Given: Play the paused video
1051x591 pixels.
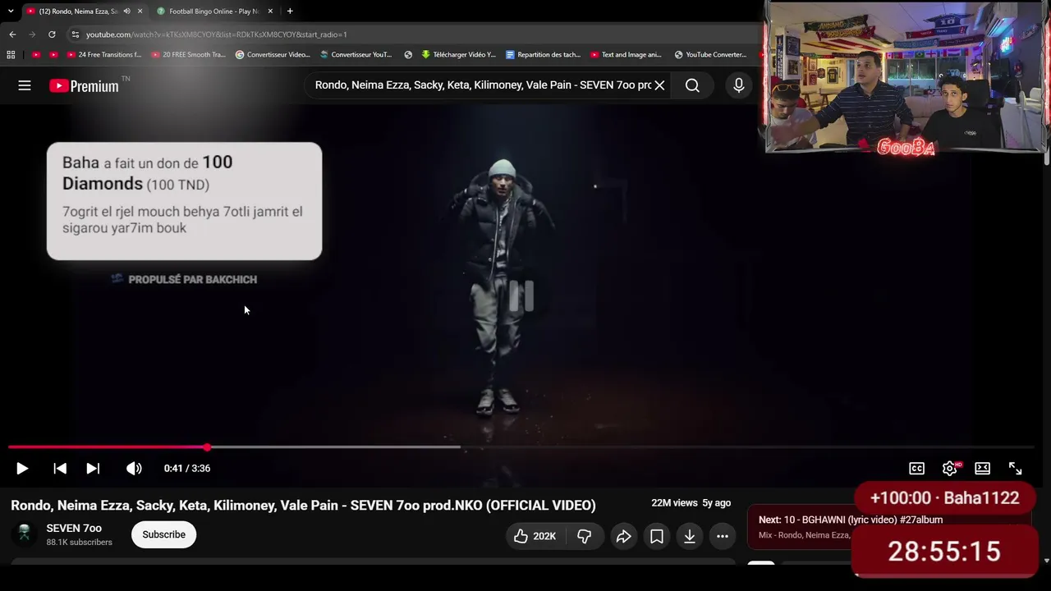Looking at the screenshot, I should click(x=22, y=468).
